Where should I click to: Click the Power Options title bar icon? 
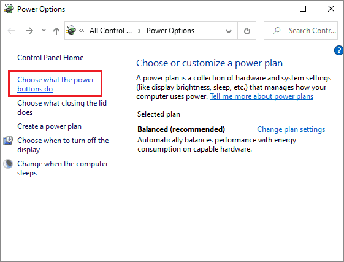click(9, 9)
